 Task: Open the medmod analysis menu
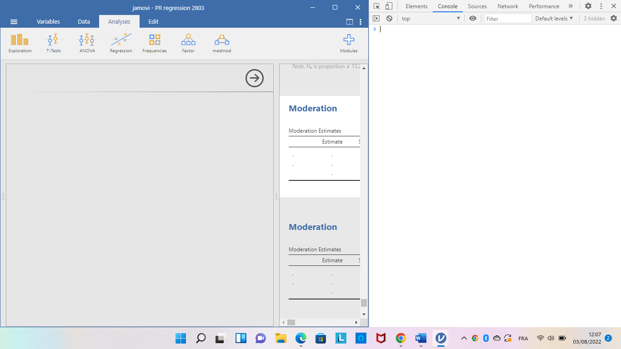(x=222, y=44)
